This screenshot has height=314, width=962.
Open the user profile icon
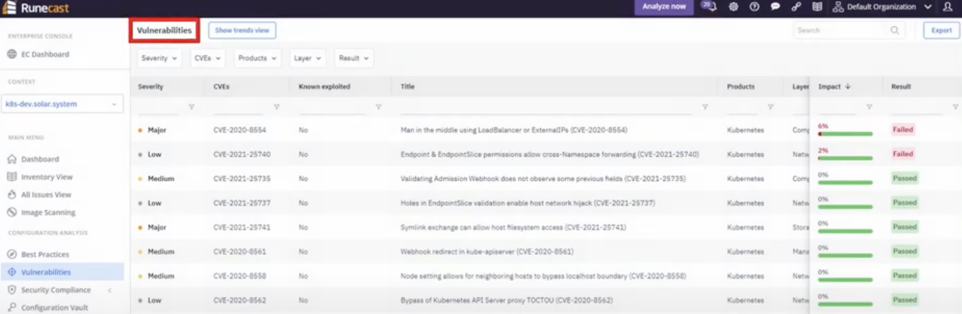(948, 7)
